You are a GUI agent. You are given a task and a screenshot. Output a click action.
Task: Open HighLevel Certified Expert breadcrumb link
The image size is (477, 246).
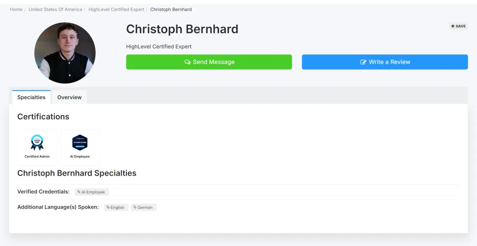click(116, 10)
